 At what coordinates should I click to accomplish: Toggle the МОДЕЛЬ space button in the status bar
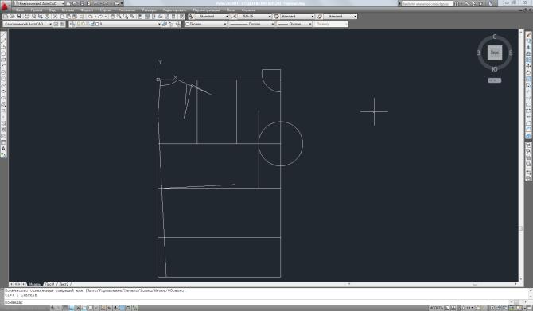(x=436, y=308)
